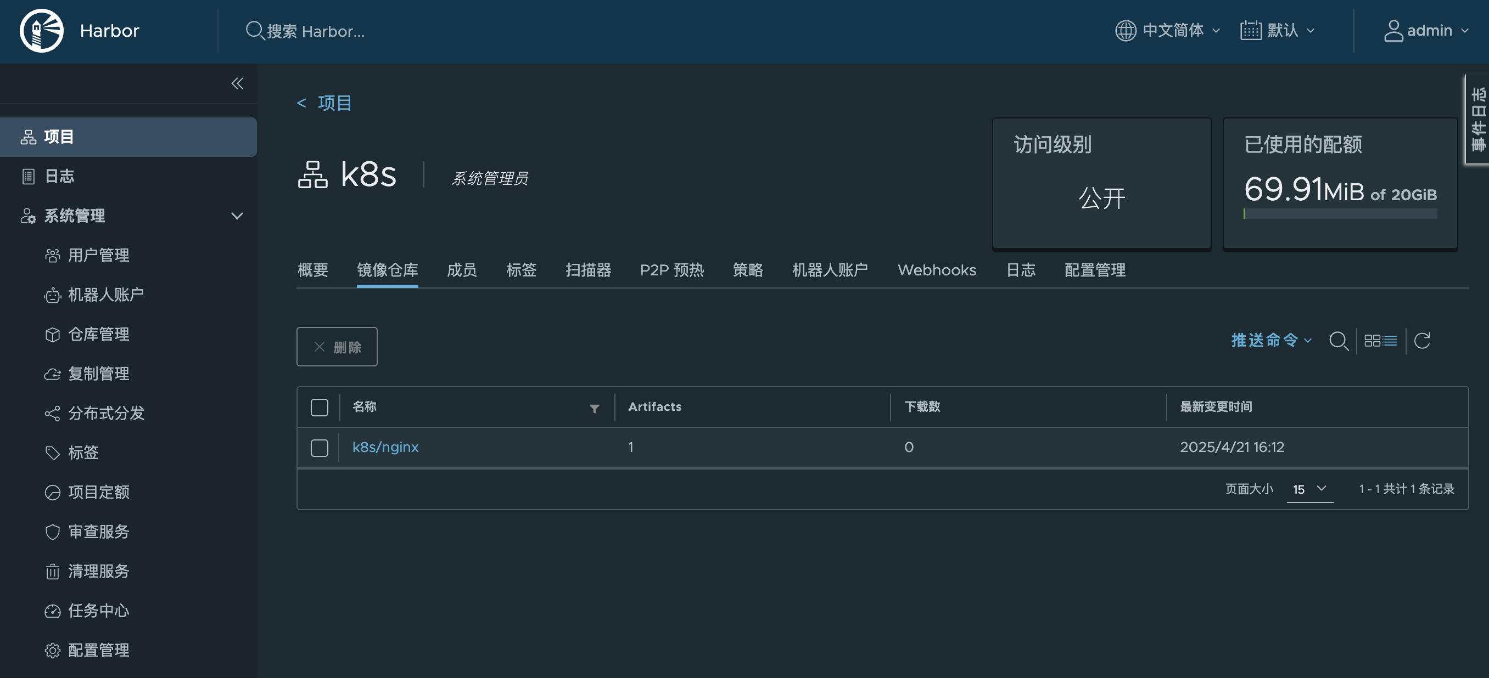Click the 删除 button
This screenshot has width=1489, height=678.
pyautogui.click(x=337, y=347)
